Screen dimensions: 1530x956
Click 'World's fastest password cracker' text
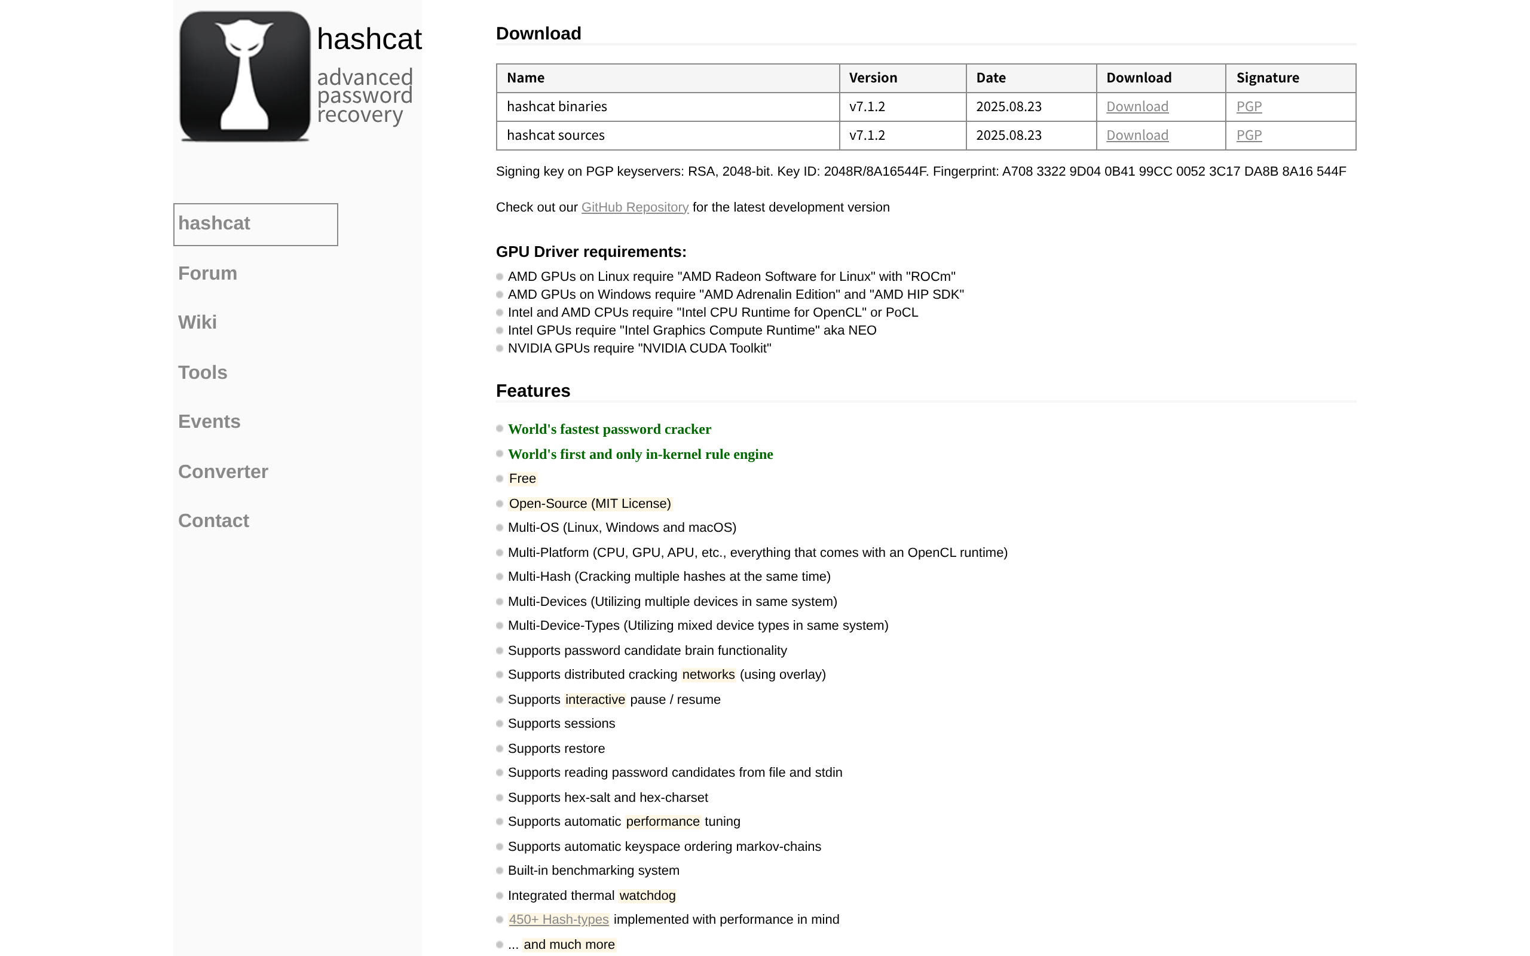point(610,430)
